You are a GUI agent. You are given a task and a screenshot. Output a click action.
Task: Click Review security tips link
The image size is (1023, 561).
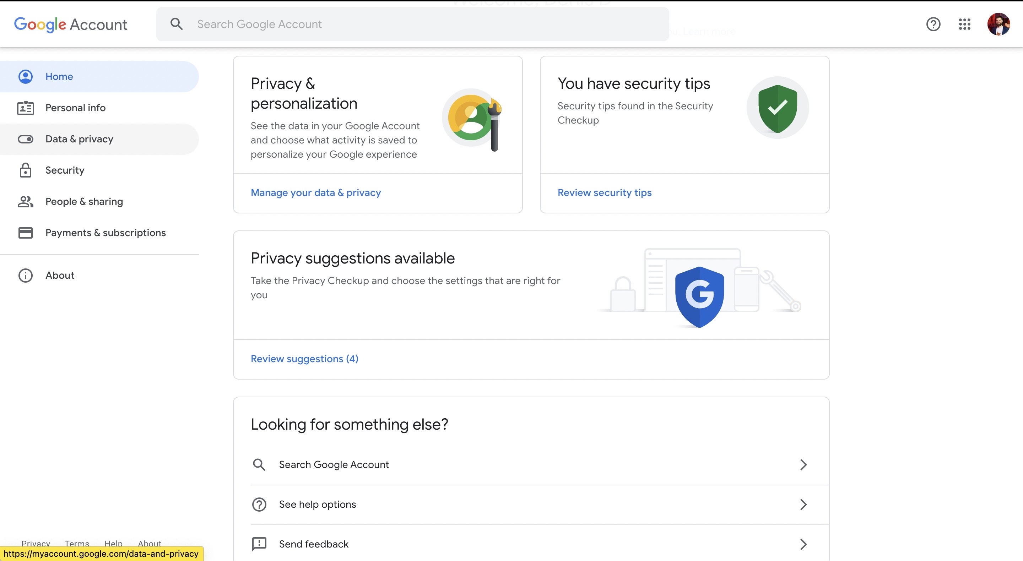(x=604, y=192)
